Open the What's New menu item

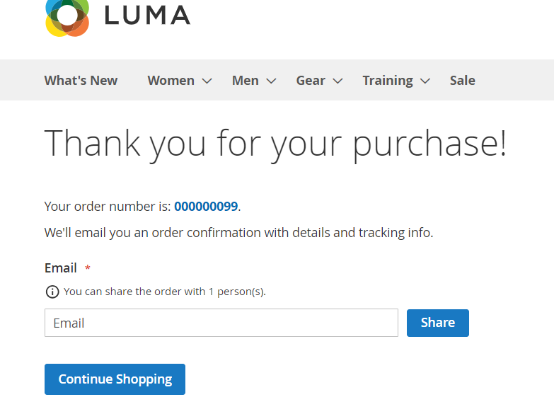[x=81, y=81]
